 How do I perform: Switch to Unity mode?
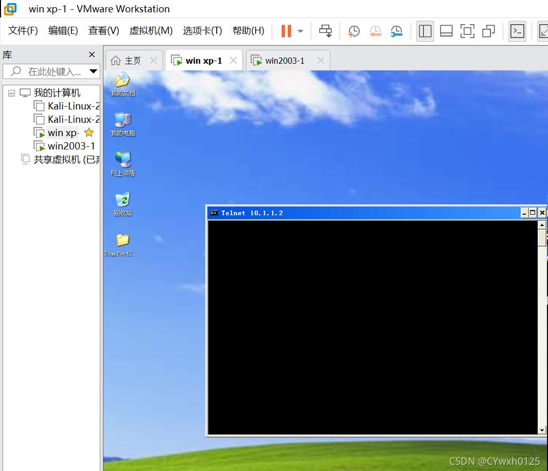click(488, 31)
